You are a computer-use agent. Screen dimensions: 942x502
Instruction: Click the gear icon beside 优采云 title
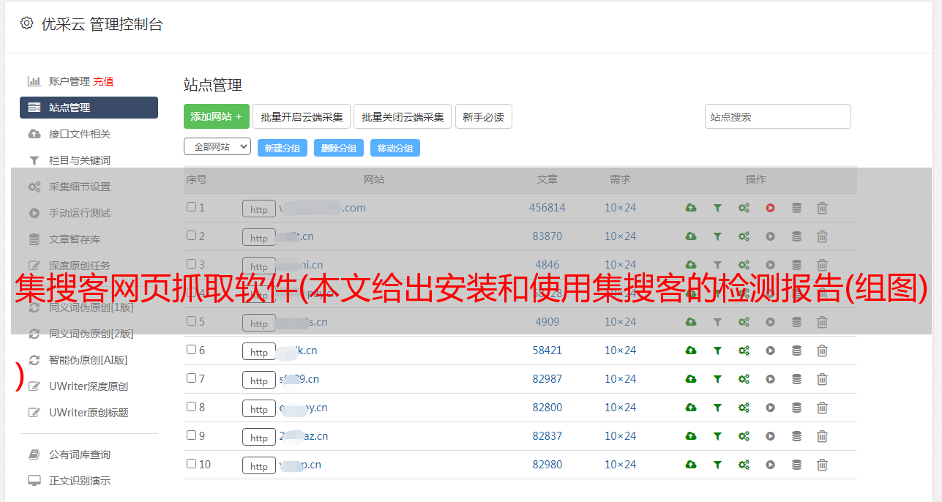27,23
